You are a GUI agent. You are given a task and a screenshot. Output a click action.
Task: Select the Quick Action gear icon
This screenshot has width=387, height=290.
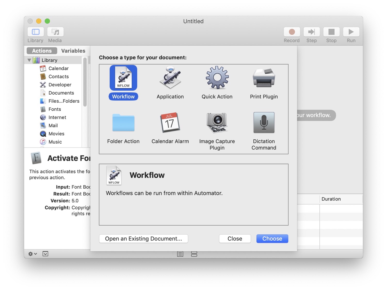pos(217,78)
